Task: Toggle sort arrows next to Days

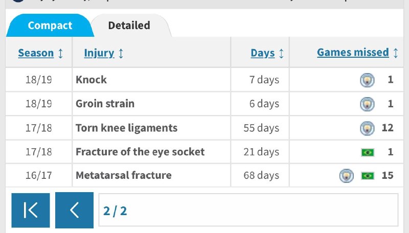Action: (281, 54)
